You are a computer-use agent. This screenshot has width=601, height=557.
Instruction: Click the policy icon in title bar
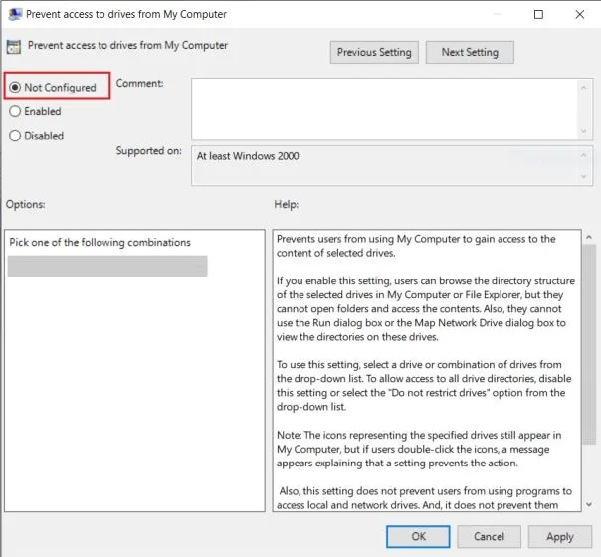(15, 14)
